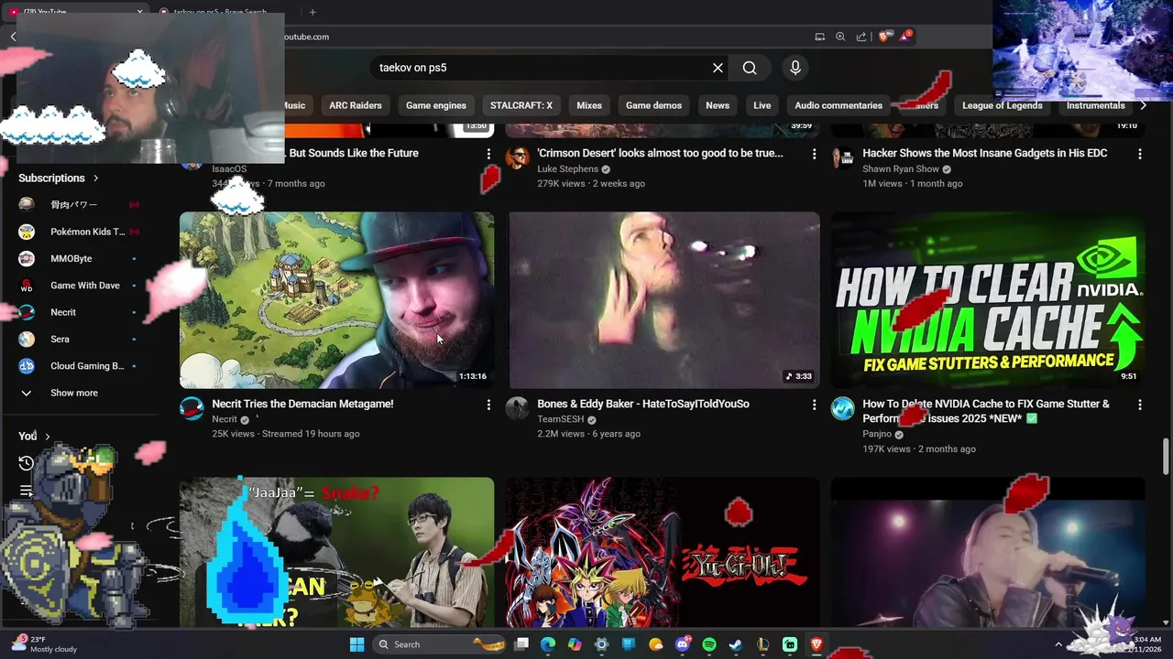Click the Necrit channel avatar under the video
Screen dimensions: 1173x659
tap(192, 408)
